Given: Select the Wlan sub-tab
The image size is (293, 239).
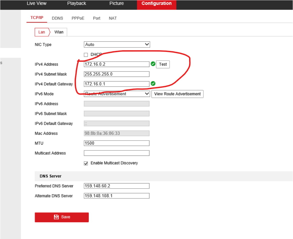Looking at the screenshot, I should pyautogui.click(x=59, y=32).
